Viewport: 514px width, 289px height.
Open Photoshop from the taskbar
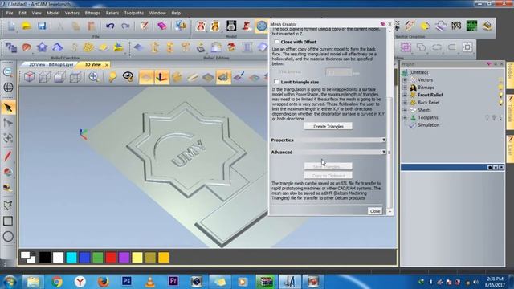click(x=127, y=281)
